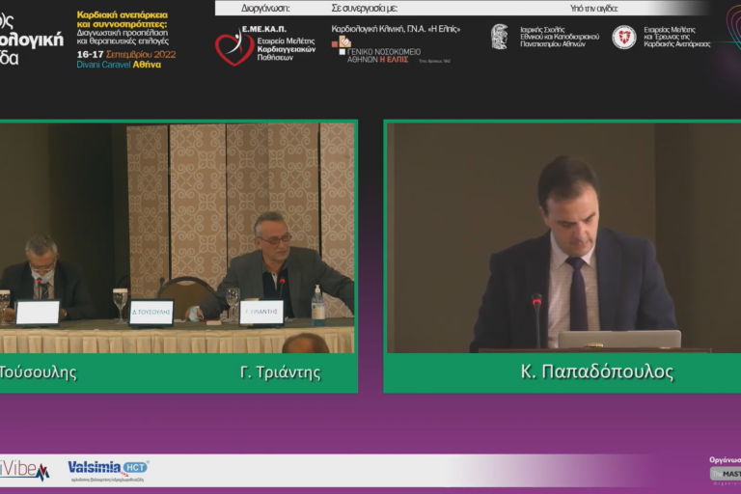Click the red heart failure society emblem
Screen dimensions: 741x494
[624, 37]
